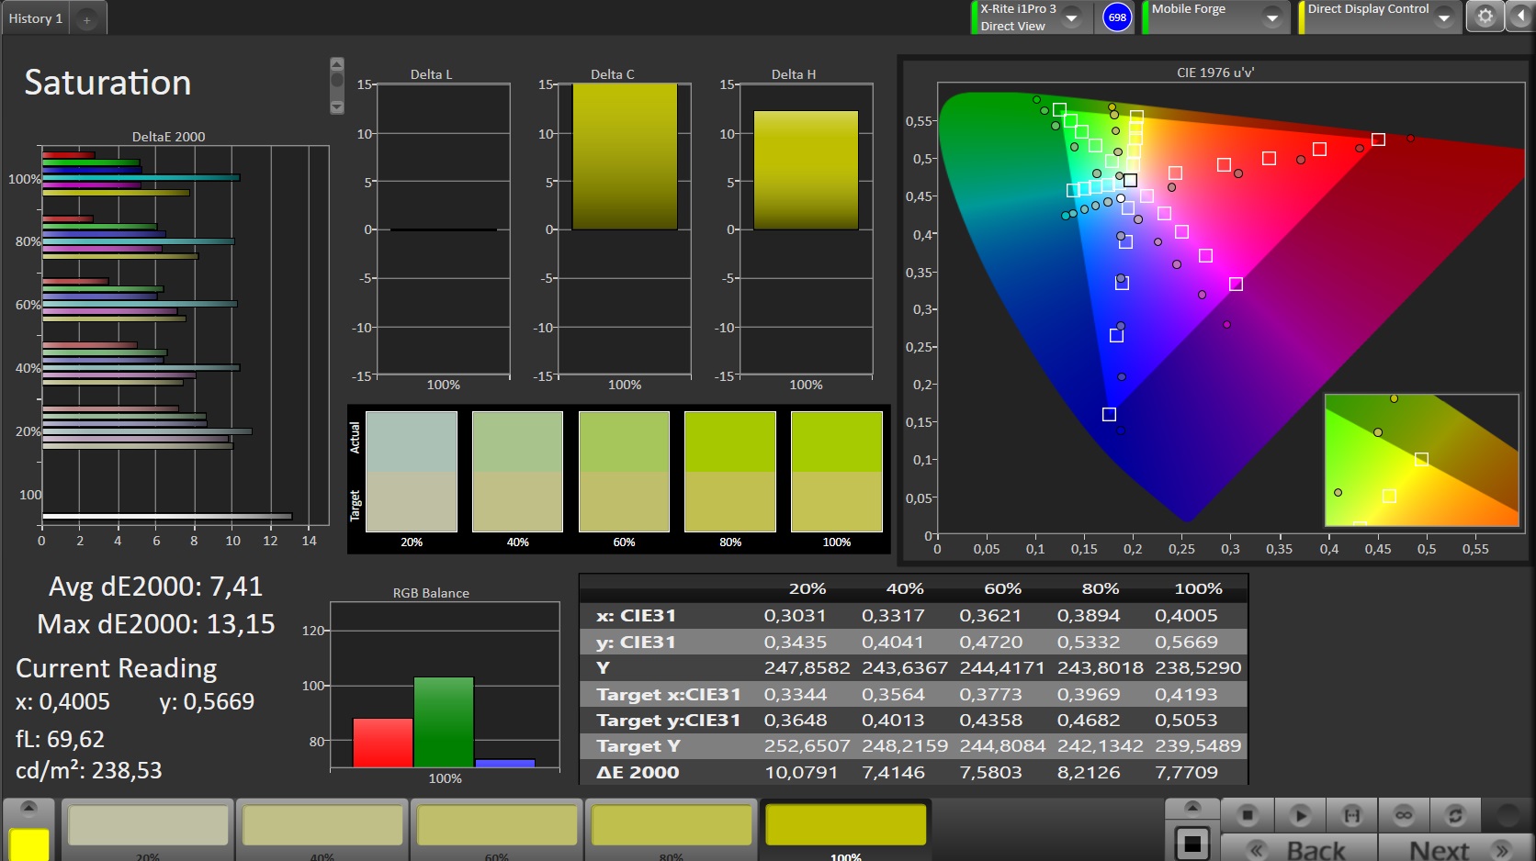Select the 20% saturation swatch in bottom strip
The image size is (1536, 861).
click(x=148, y=826)
